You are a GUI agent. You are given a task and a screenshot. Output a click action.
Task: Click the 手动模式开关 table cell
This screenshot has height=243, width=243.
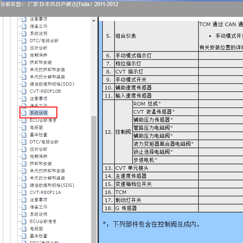tap(157, 80)
